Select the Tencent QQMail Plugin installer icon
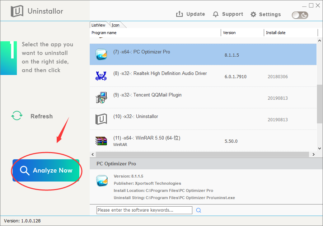 (101, 98)
